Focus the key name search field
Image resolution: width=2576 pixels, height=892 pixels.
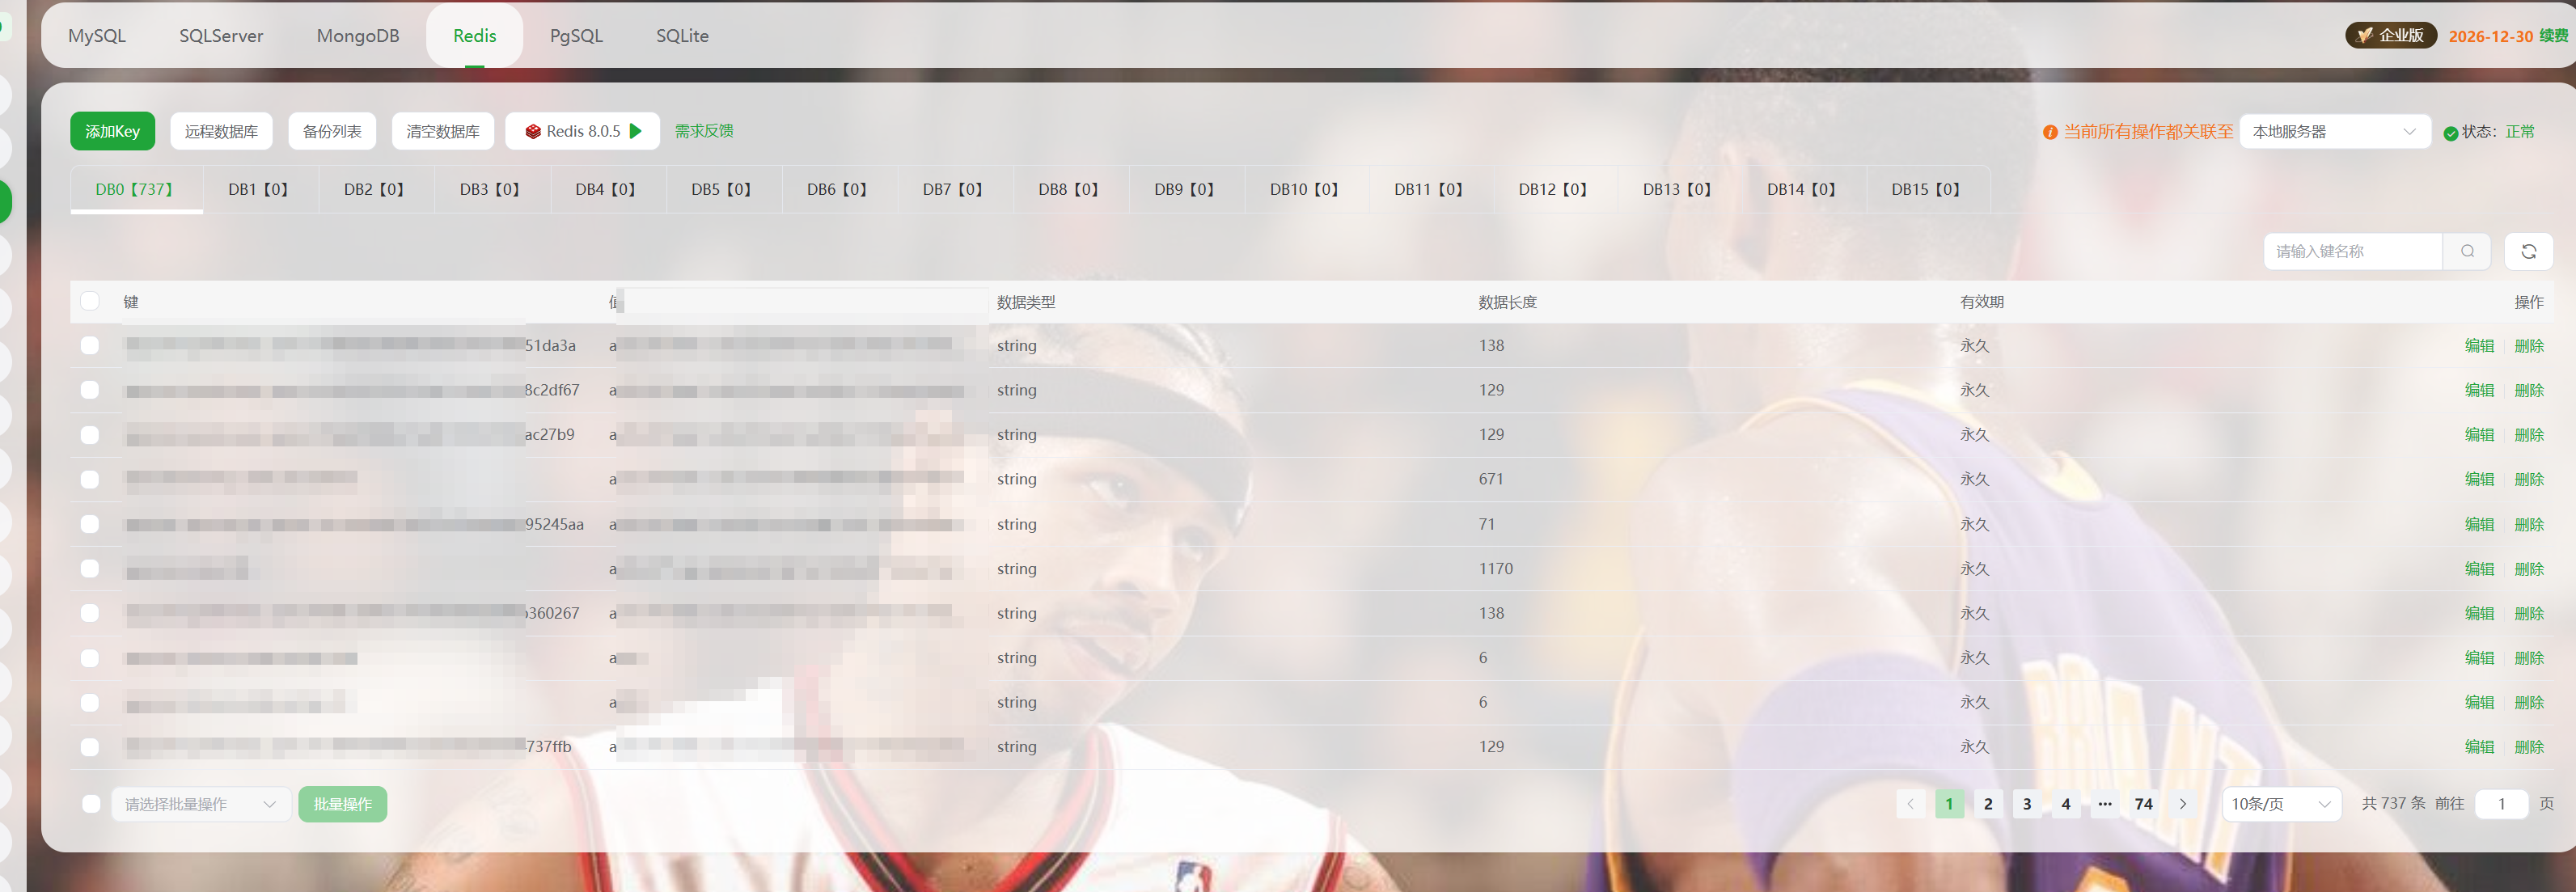point(2350,251)
